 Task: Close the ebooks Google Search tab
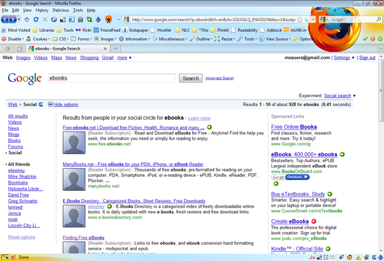[x=106, y=49]
